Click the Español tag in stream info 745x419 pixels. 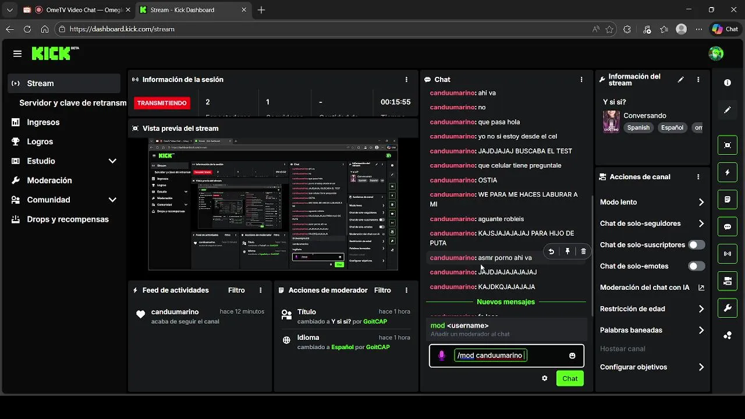[x=672, y=127]
